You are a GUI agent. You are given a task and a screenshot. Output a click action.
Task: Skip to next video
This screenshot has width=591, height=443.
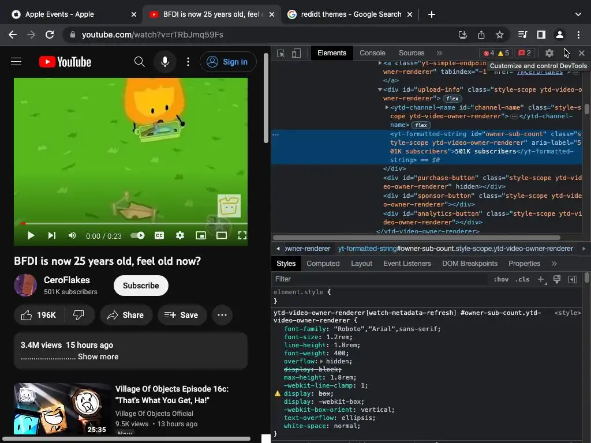coord(51,236)
